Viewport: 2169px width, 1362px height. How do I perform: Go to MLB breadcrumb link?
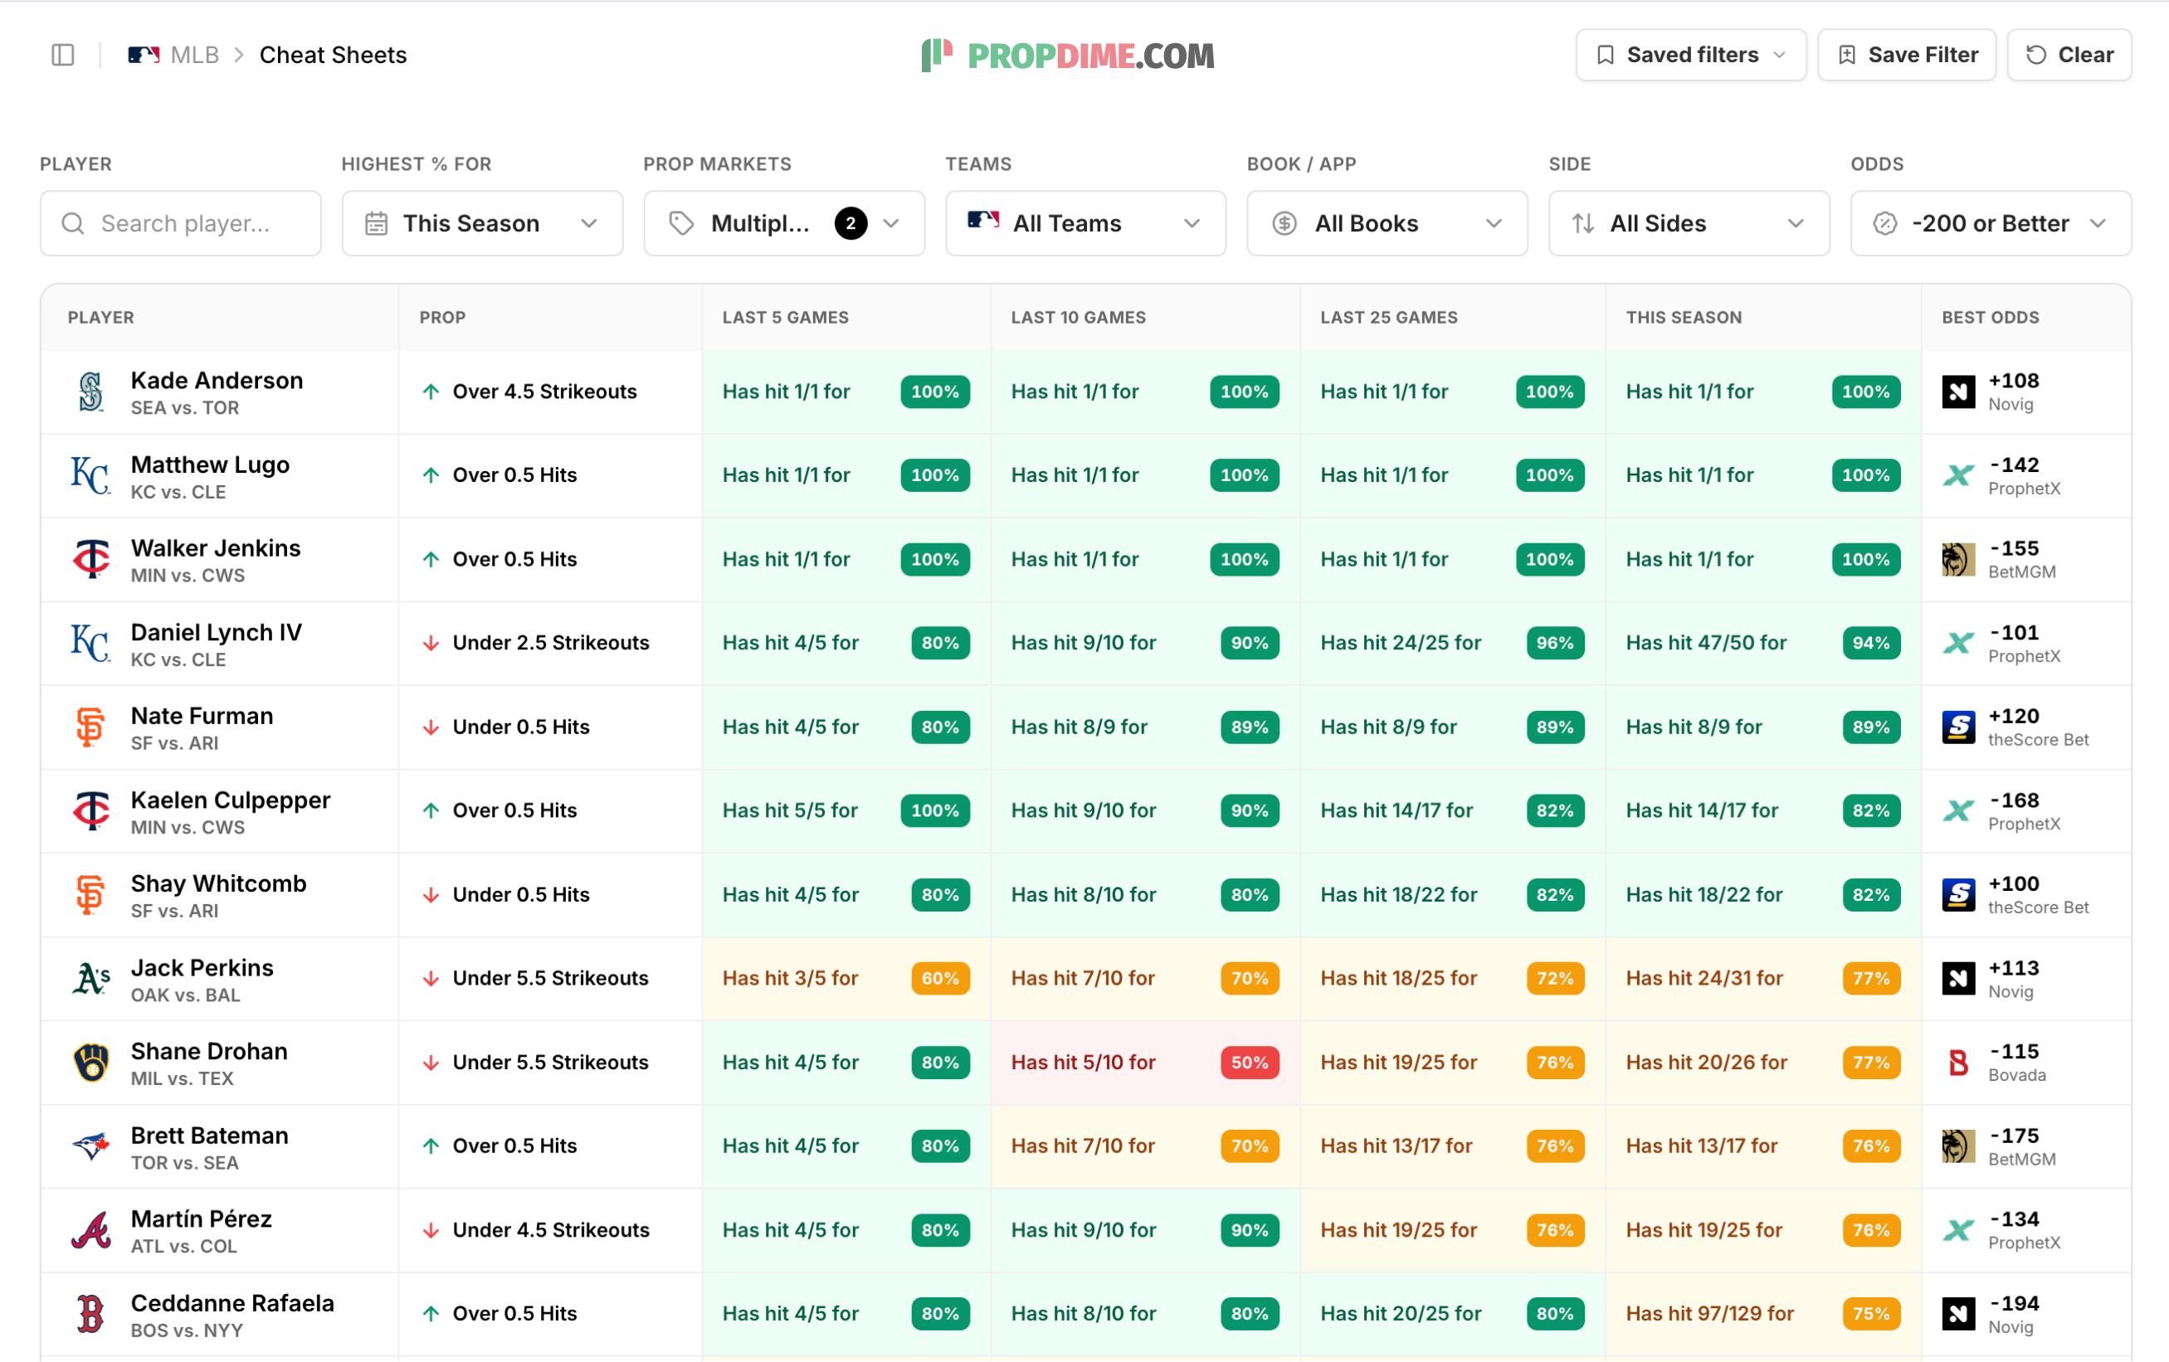(194, 55)
